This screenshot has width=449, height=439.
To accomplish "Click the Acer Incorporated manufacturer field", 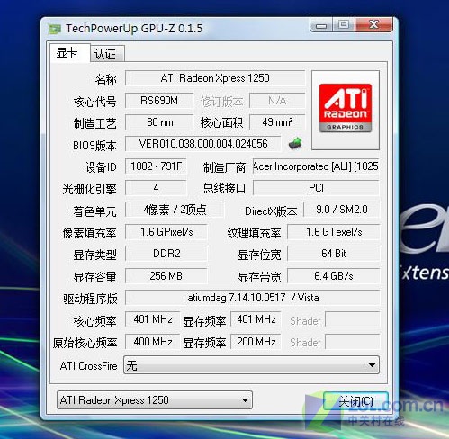I will click(x=316, y=166).
